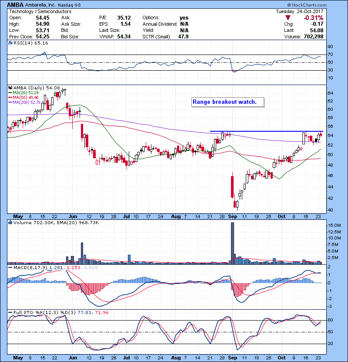Click the purple MA(200) legend line
This screenshot has width=348, height=362.
point(10,102)
